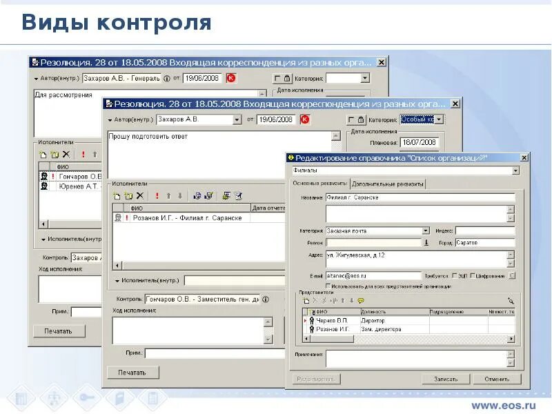
Task: Click Город field containing Саратов
Action: [x=485, y=243]
